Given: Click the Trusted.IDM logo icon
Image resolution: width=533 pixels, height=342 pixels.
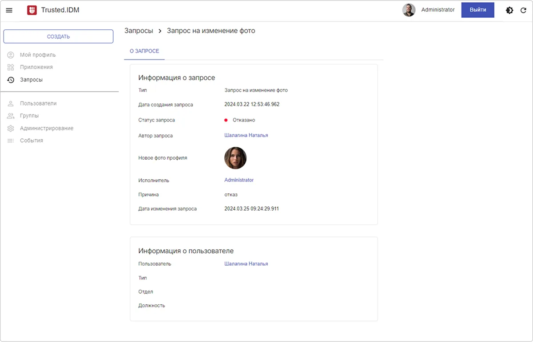Looking at the screenshot, I should 32,10.
